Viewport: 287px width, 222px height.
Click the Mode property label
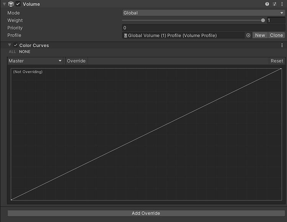point(13,13)
